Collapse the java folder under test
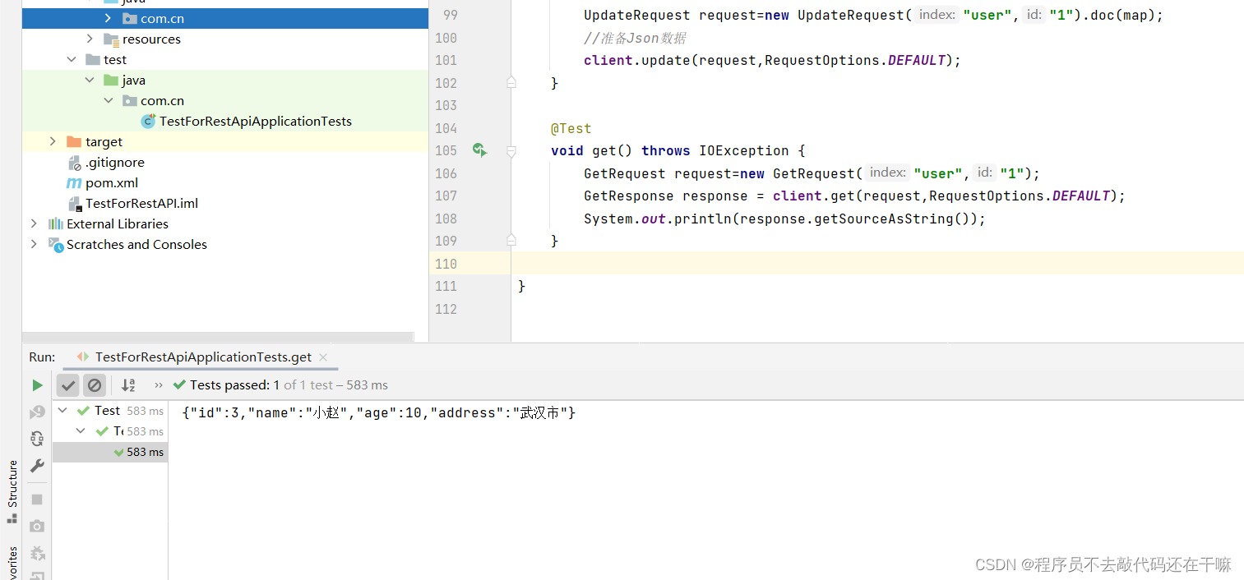 click(90, 80)
